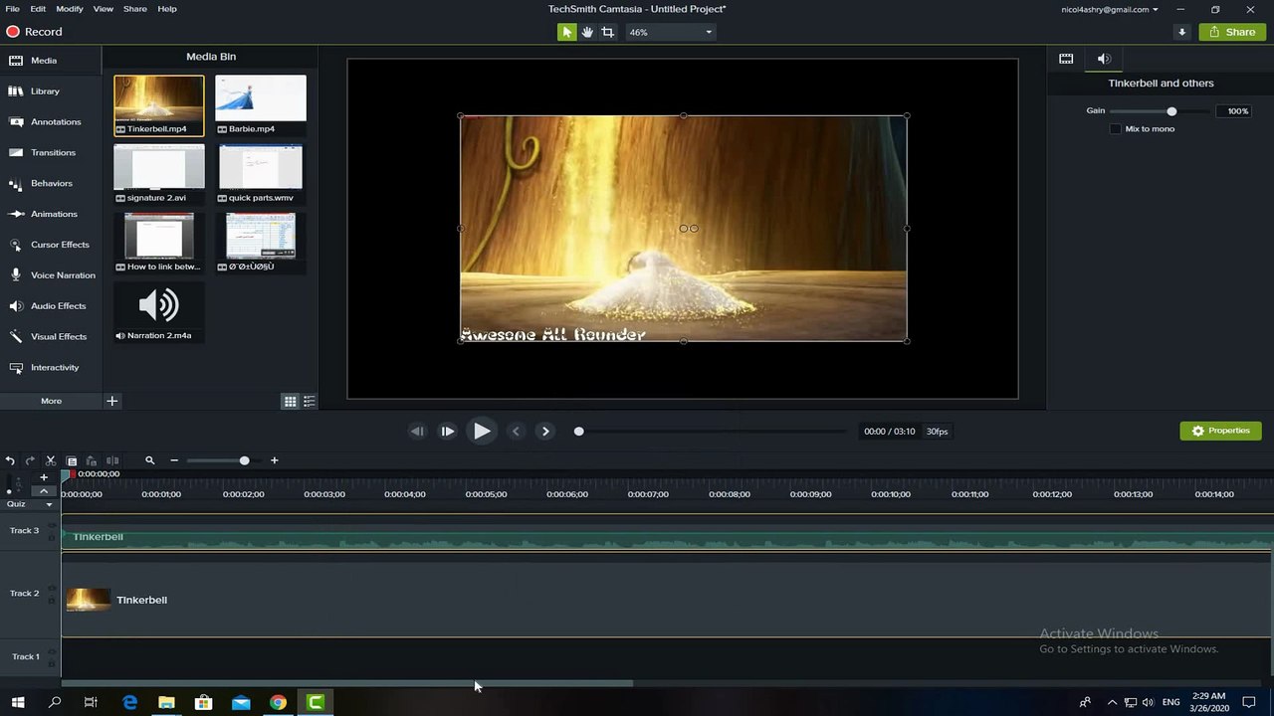Open the Annotations tab in the sidebar

point(51,122)
